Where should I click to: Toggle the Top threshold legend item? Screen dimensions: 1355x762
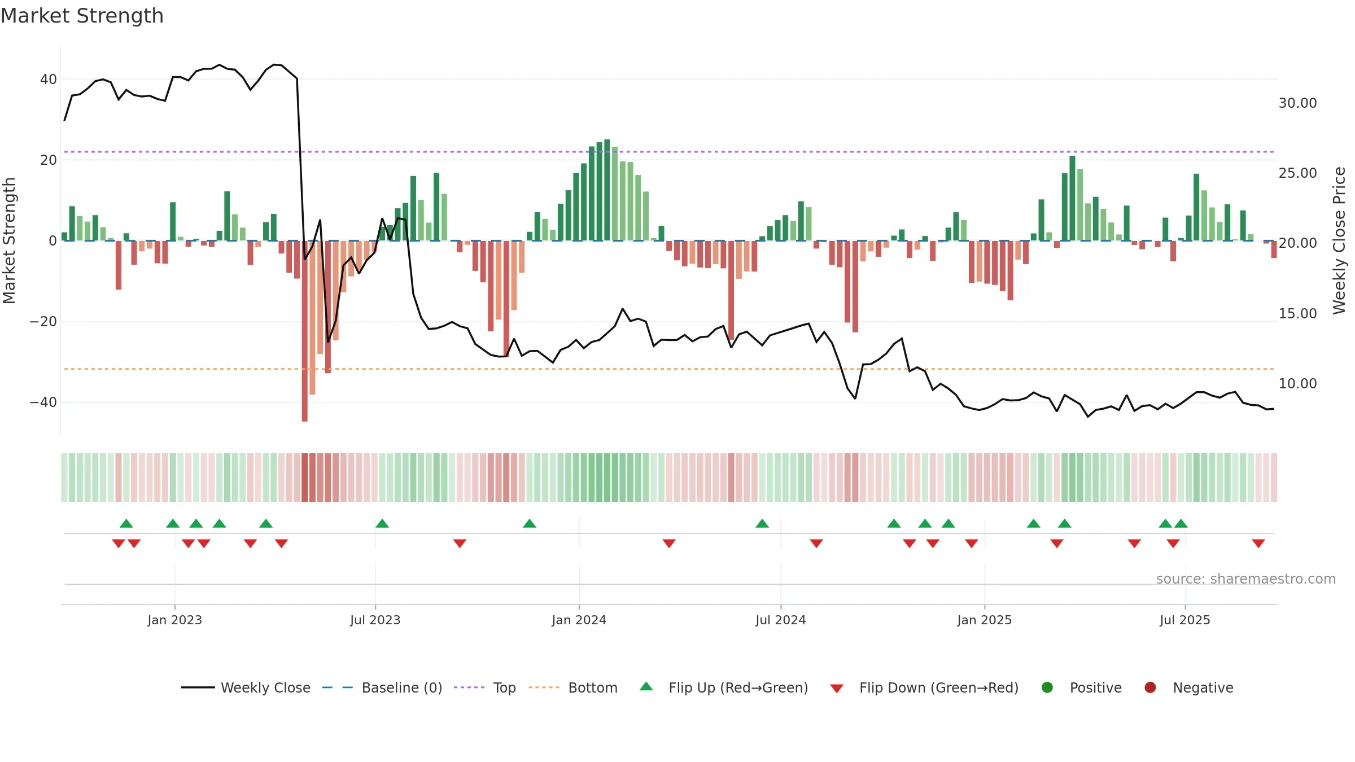tap(485, 687)
